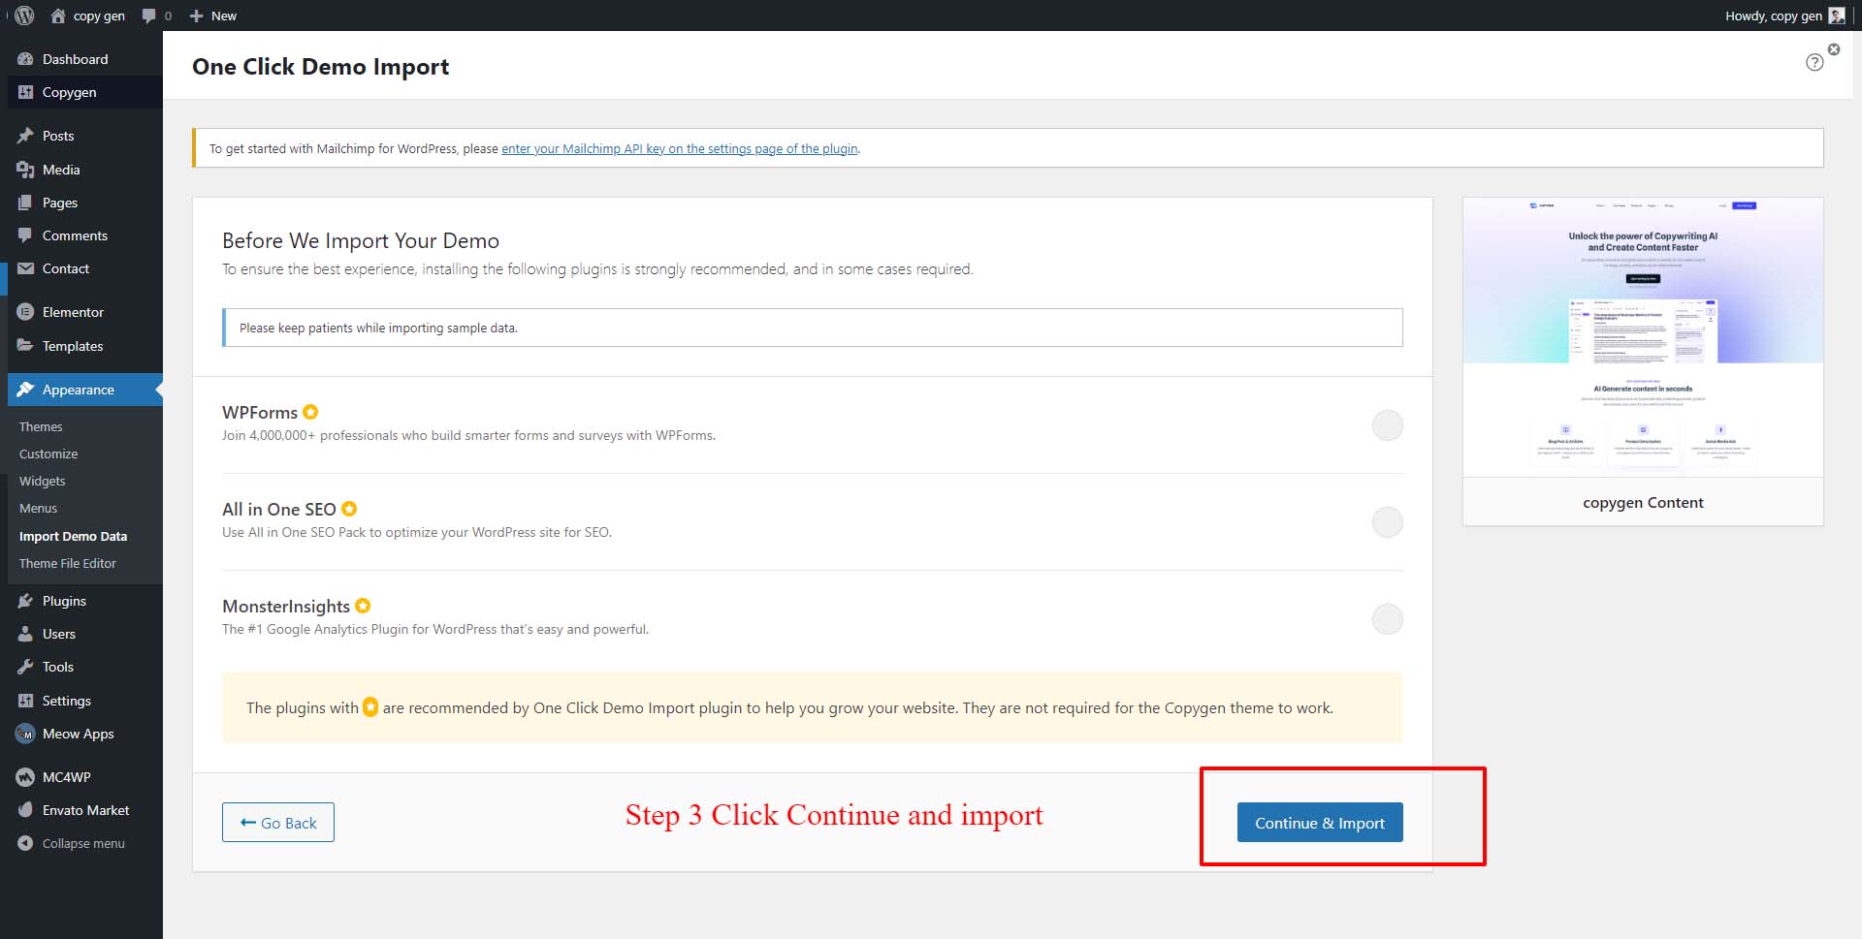This screenshot has width=1862, height=939.
Task: Click the Tools wrench icon
Action: coord(25,667)
